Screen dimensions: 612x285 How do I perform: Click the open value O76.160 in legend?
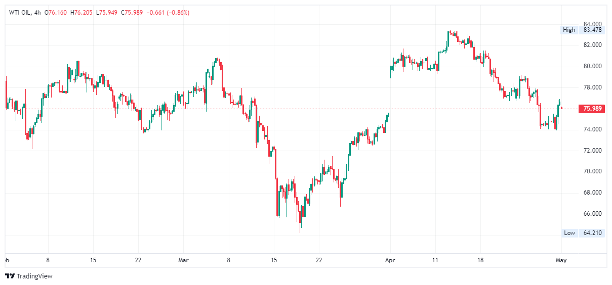coord(55,13)
